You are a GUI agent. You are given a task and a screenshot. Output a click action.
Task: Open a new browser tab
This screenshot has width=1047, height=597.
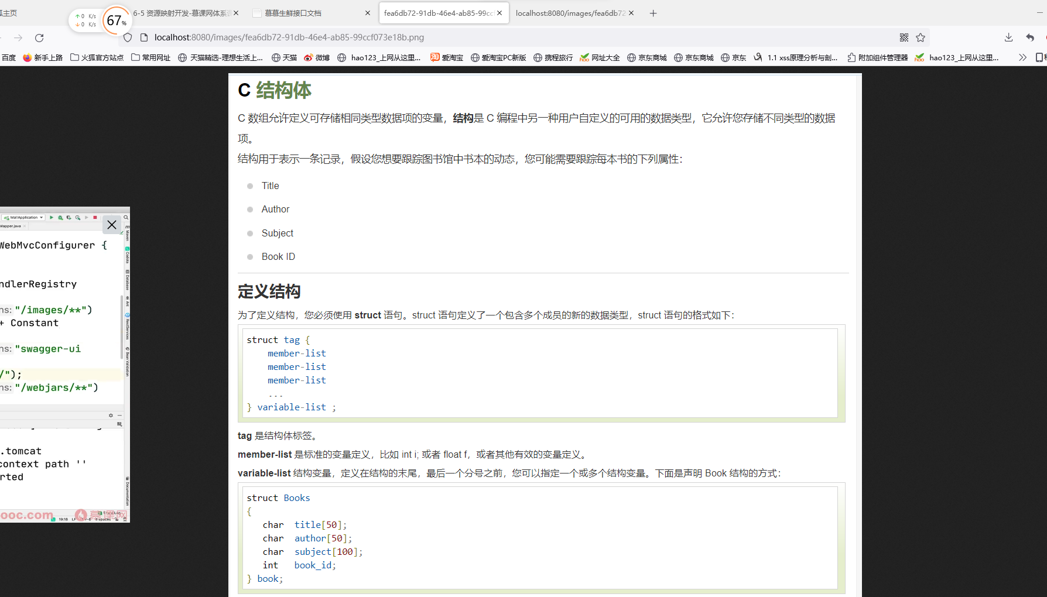pyautogui.click(x=653, y=13)
